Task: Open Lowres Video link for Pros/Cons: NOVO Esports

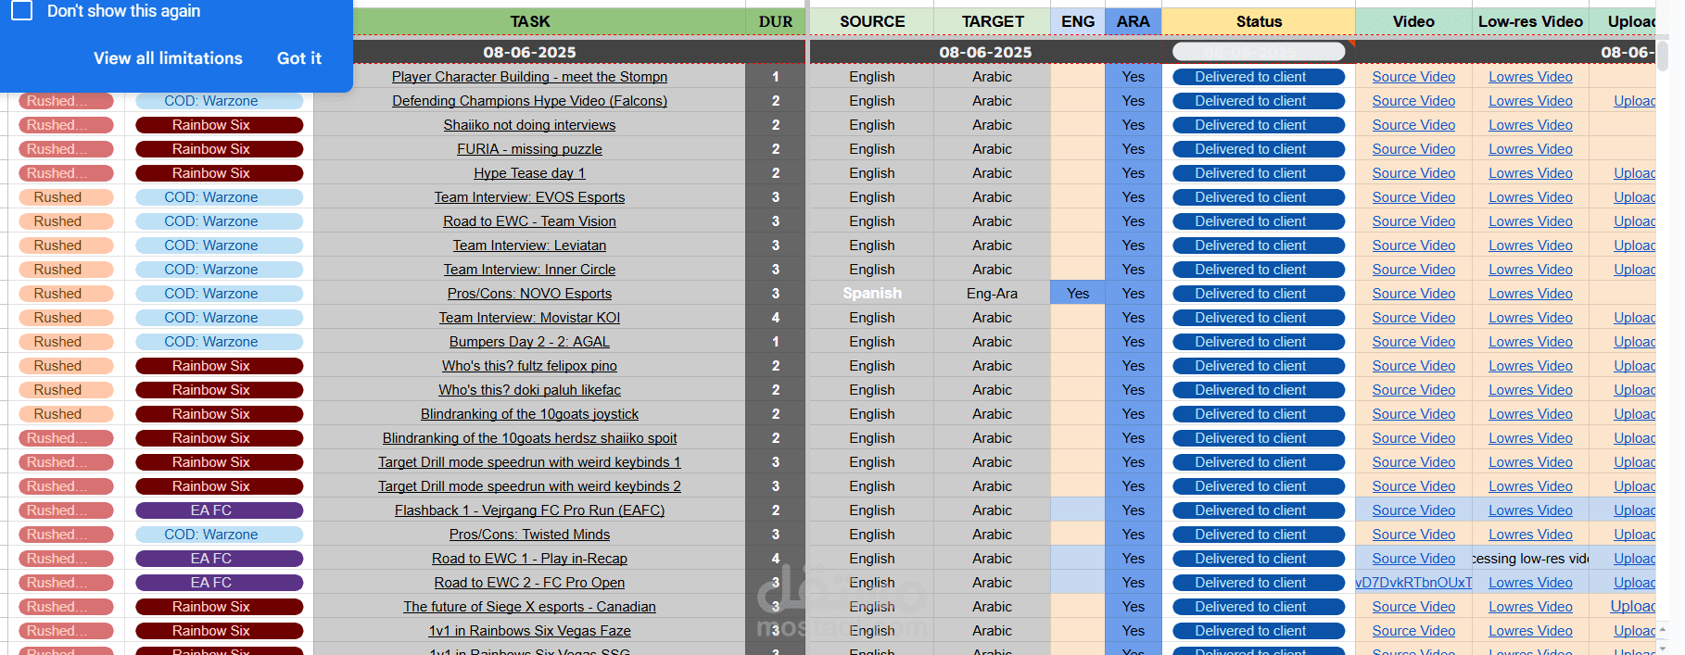Action: coord(1530,294)
